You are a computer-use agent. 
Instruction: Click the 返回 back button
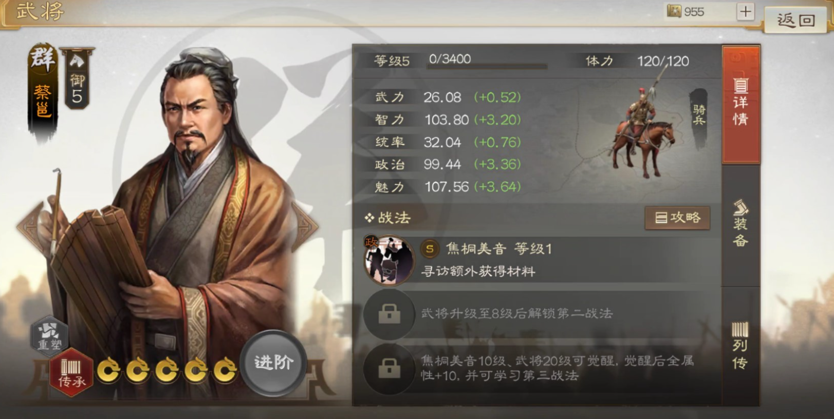coord(795,20)
